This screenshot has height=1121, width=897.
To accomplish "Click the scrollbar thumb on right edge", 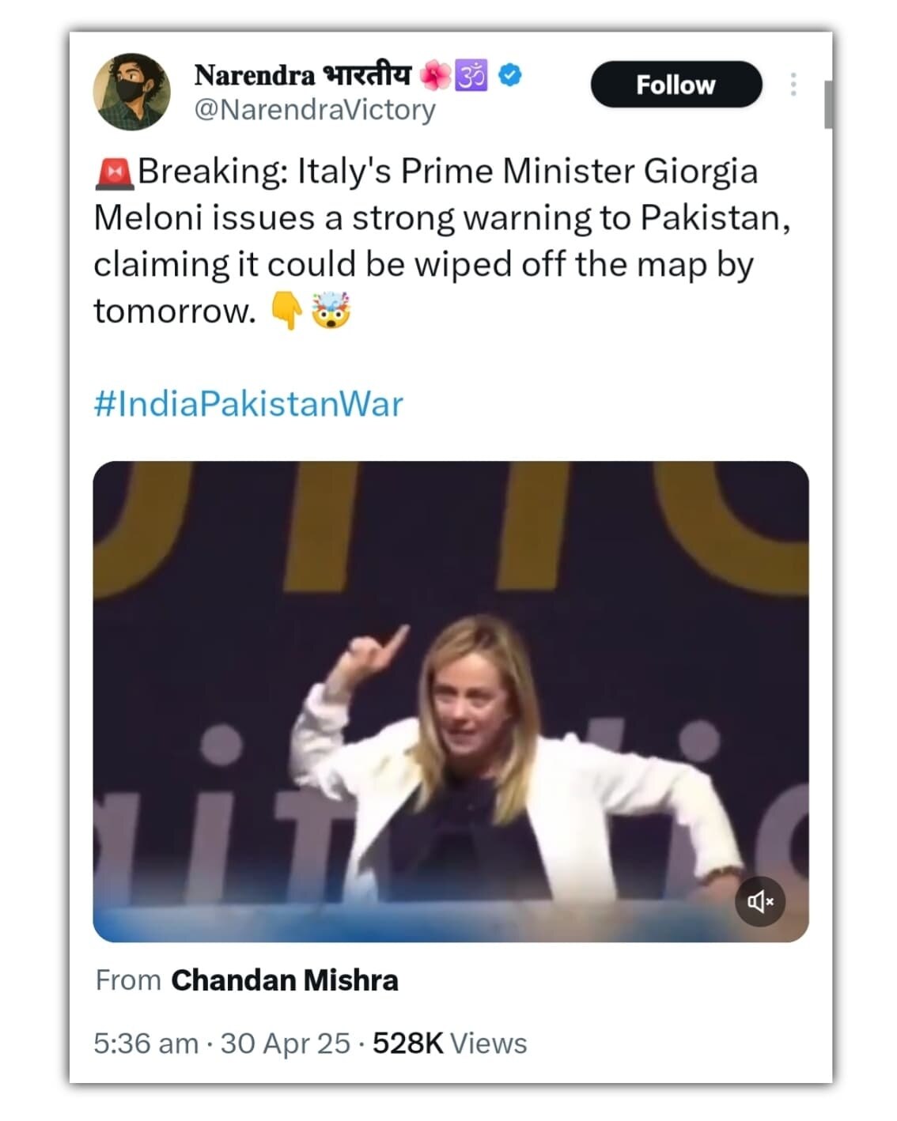I will [827, 104].
